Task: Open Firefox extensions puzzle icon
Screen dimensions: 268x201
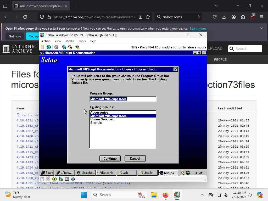Action: 243,17
